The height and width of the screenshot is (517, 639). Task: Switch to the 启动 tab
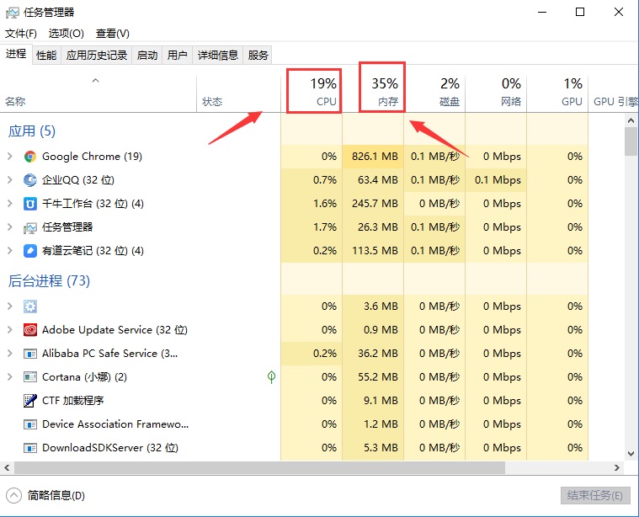147,55
